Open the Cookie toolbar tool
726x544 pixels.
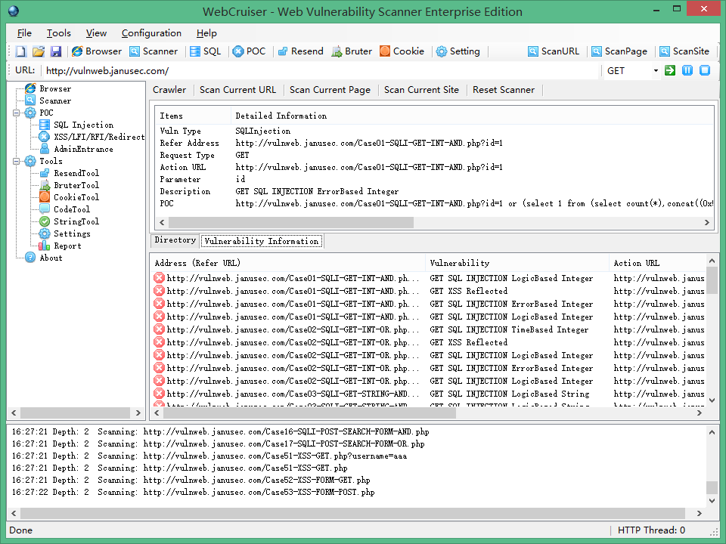pyautogui.click(x=402, y=51)
